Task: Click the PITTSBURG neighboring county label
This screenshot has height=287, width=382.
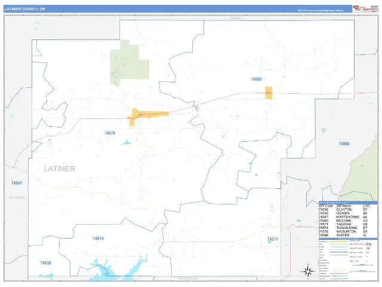Action: tap(17, 197)
